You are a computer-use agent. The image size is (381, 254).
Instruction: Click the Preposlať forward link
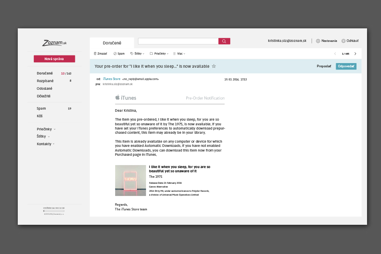pos(324,66)
